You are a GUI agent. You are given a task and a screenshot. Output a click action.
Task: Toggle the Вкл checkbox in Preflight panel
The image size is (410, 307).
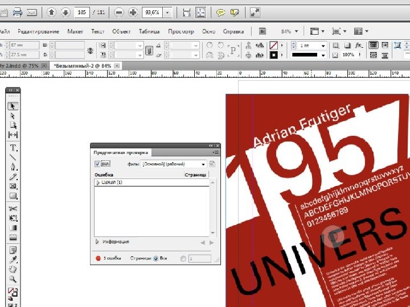97,164
